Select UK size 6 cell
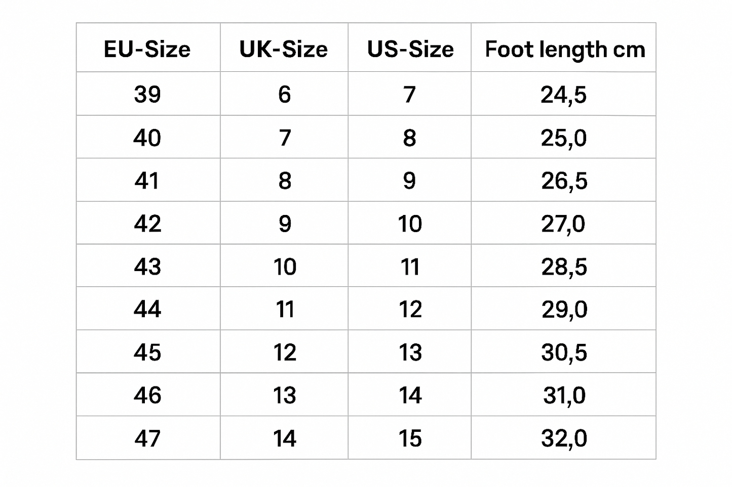The image size is (732, 487). pyautogui.click(x=284, y=94)
